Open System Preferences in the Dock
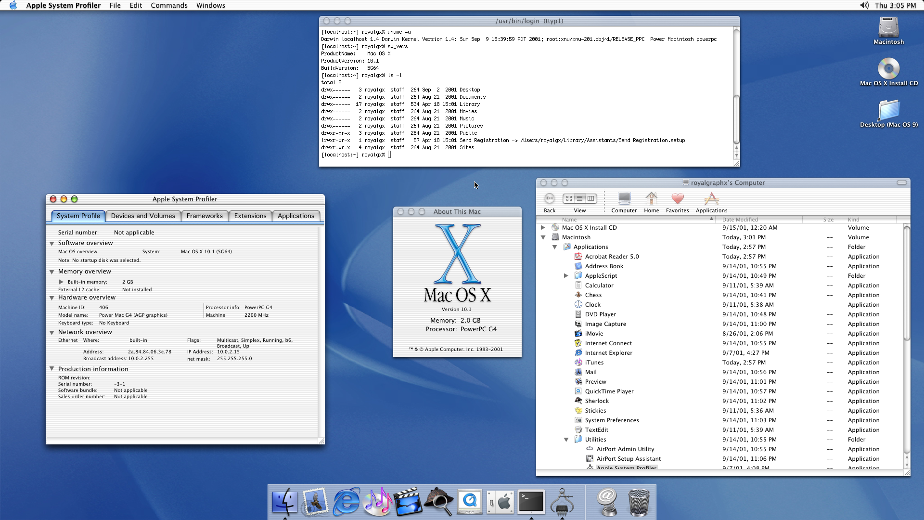The width and height of the screenshot is (924, 520). point(500,502)
